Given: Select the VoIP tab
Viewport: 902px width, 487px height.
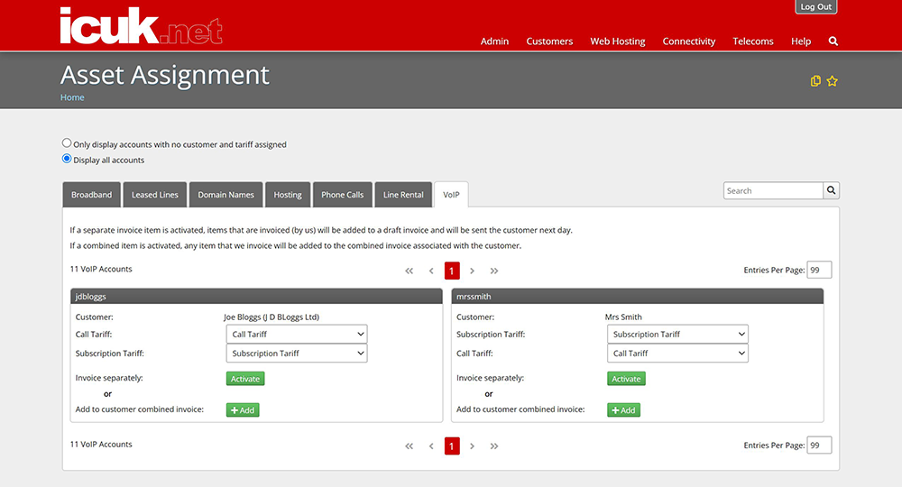Looking at the screenshot, I should (451, 195).
